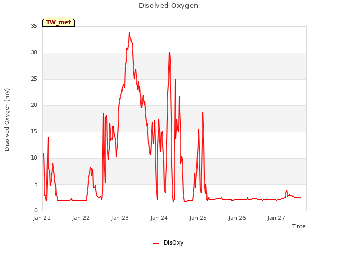Click the 30 y-axis tick label

tap(34, 53)
